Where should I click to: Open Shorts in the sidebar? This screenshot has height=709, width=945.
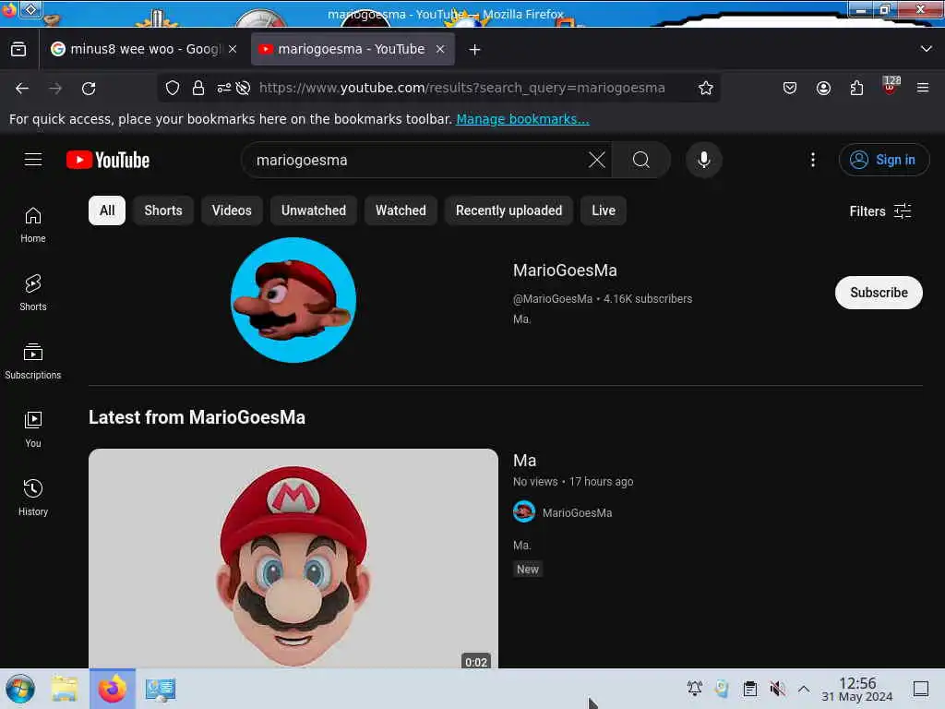(33, 293)
